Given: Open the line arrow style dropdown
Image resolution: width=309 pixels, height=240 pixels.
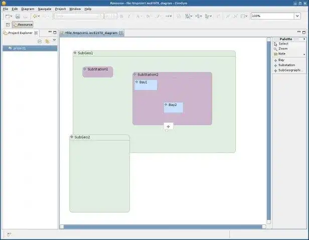Looking at the screenshot, I should [171, 16].
